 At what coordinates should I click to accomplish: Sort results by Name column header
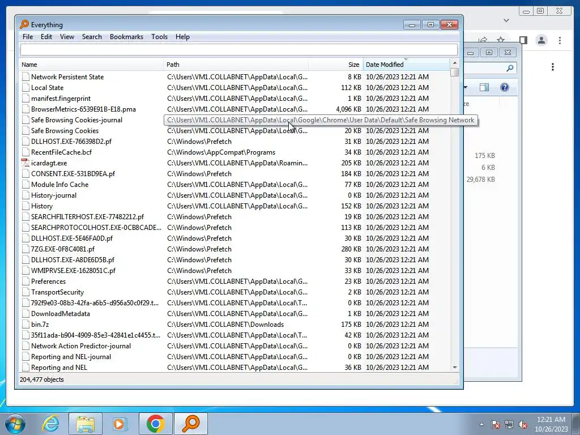point(91,65)
